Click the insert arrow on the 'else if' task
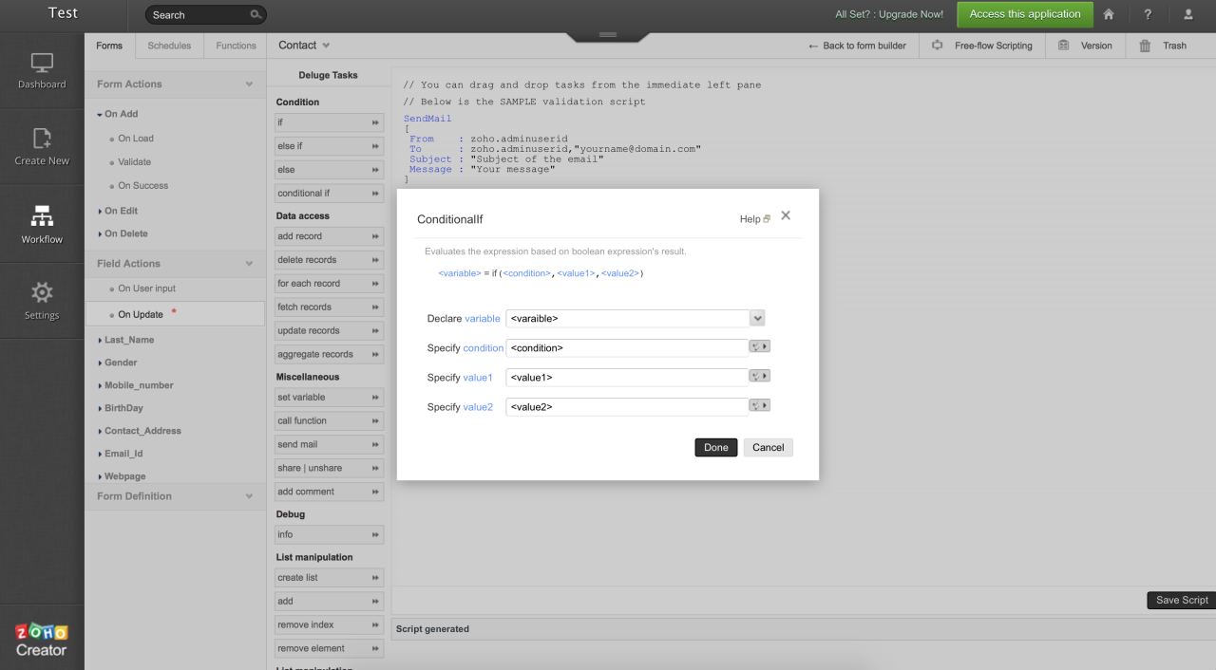 pos(375,146)
